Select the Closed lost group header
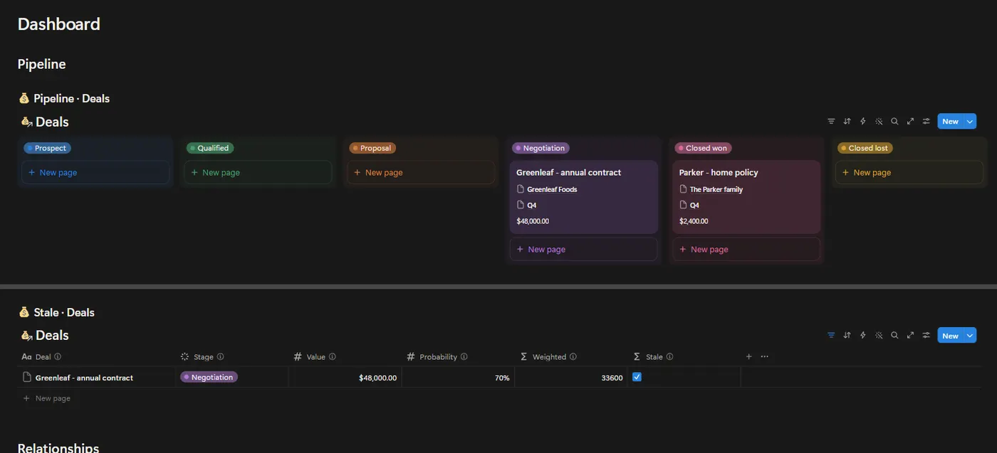The image size is (997, 453). point(865,148)
